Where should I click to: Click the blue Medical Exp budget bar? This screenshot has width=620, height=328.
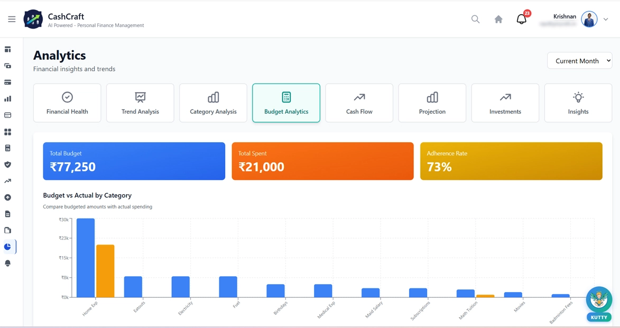pyautogui.click(x=323, y=291)
